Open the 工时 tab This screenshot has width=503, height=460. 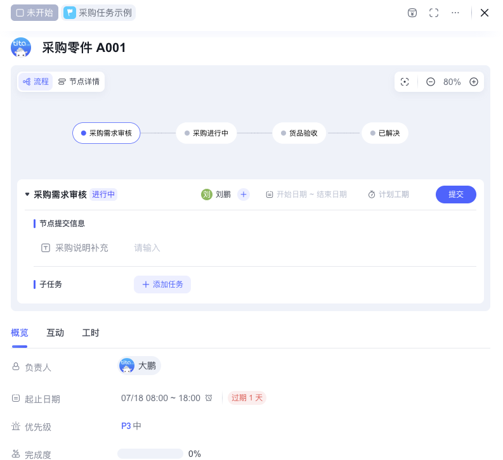coord(91,333)
